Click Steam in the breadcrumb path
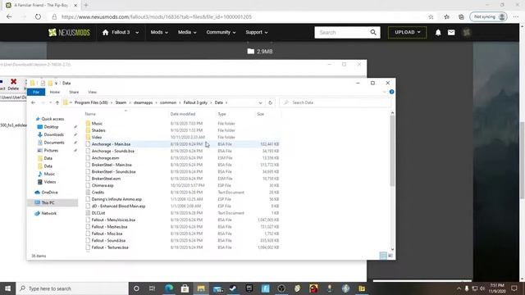Viewport: 525px width, 295px height. pos(121,102)
